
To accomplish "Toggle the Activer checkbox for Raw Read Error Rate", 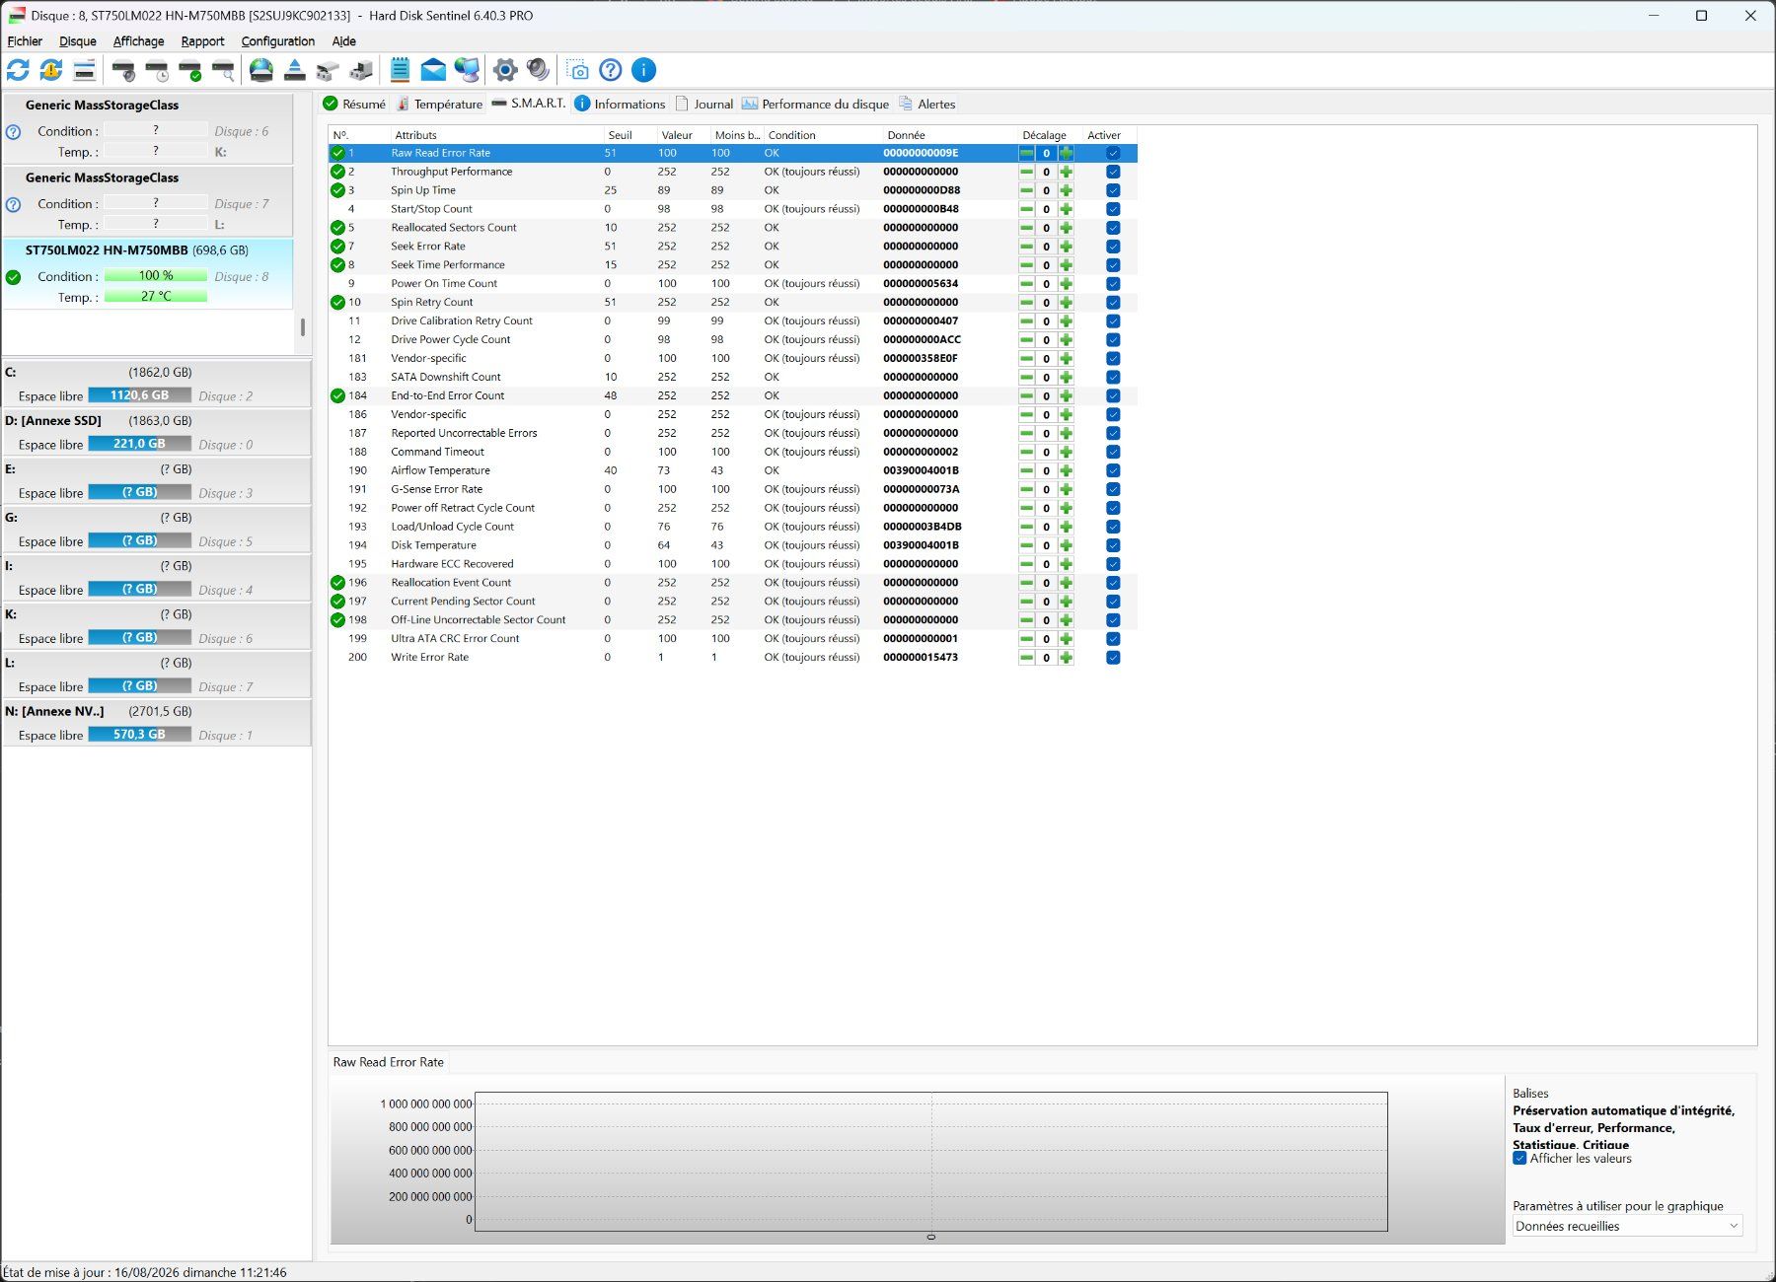I will (x=1113, y=153).
